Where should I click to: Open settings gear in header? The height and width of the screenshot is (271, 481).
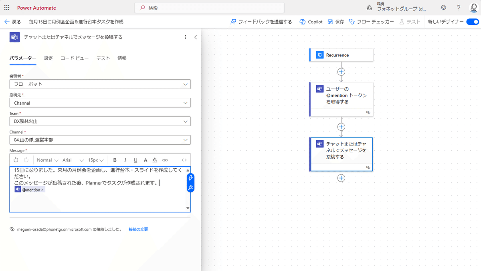[443, 8]
